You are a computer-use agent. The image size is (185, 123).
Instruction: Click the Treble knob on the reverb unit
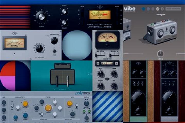tap(114, 74)
